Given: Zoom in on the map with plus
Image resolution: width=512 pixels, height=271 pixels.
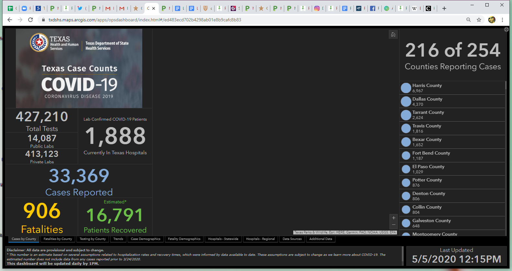Looking at the screenshot, I should point(393,218).
